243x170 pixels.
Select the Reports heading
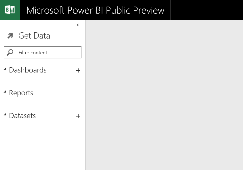click(x=21, y=93)
